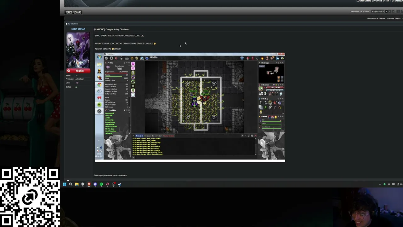Click text Resultados 1 a 10 de 51

click(360, 11)
